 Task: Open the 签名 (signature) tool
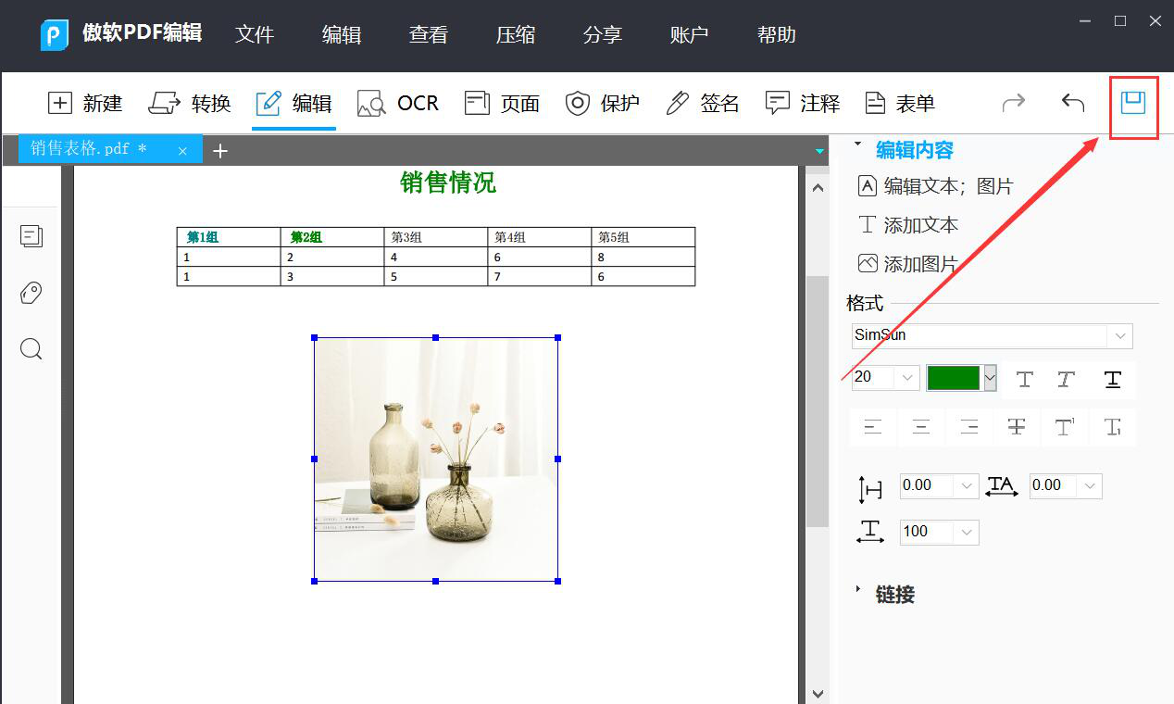[703, 103]
